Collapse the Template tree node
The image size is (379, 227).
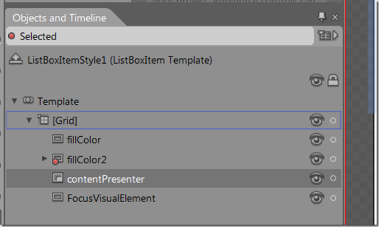click(15, 101)
